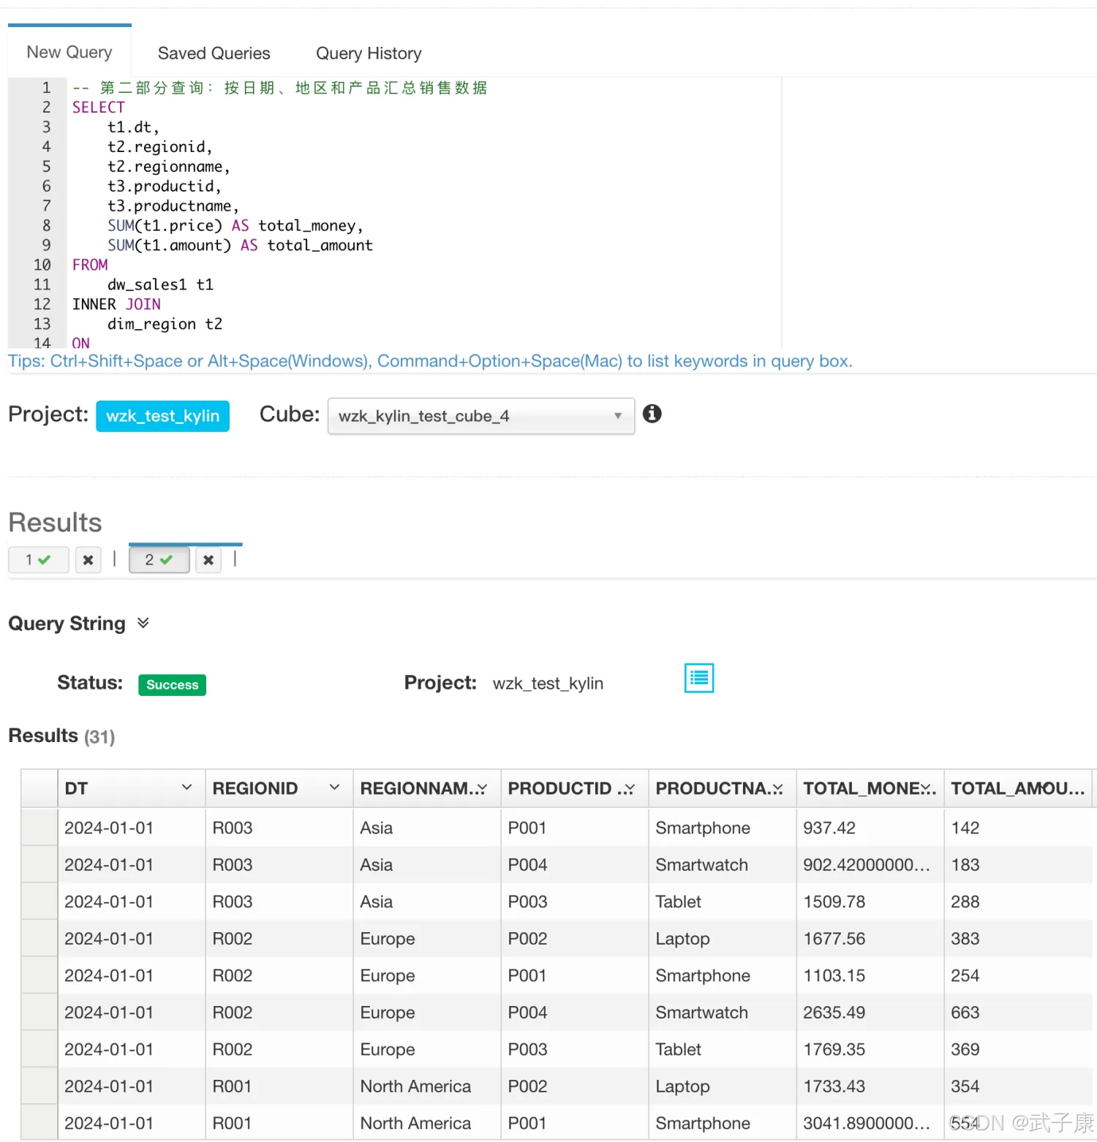
Task: Open cube info icon beside cube dropdown
Action: 652,414
